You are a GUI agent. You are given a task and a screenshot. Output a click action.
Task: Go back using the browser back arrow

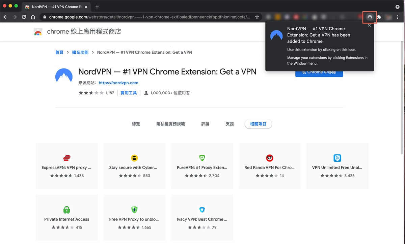(x=5, y=17)
